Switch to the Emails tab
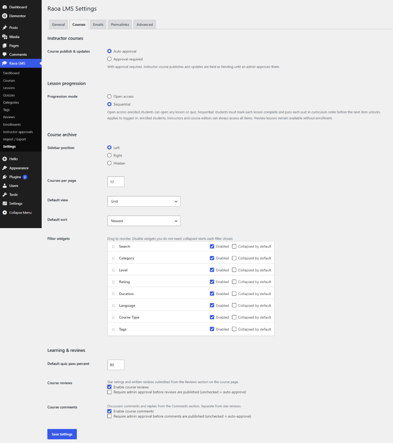This screenshot has width=393, height=443. click(x=98, y=25)
